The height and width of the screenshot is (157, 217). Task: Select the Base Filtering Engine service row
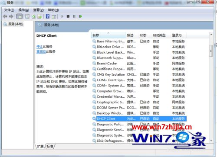139,41
